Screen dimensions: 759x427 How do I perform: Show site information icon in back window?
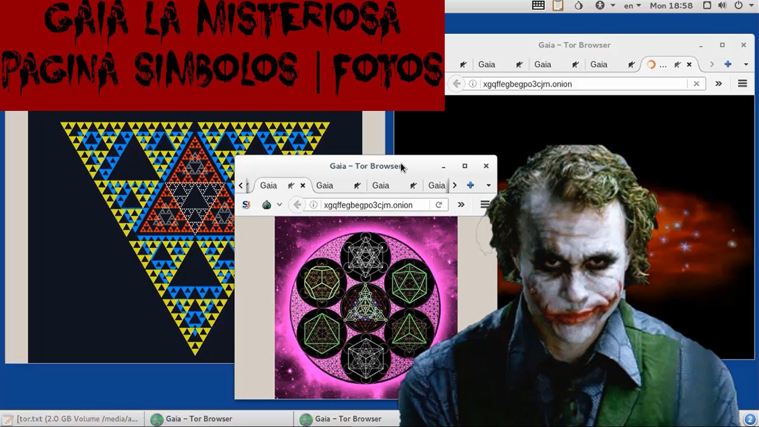point(473,84)
